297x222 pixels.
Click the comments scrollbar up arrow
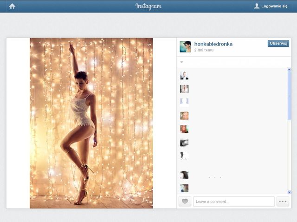pos(289,70)
